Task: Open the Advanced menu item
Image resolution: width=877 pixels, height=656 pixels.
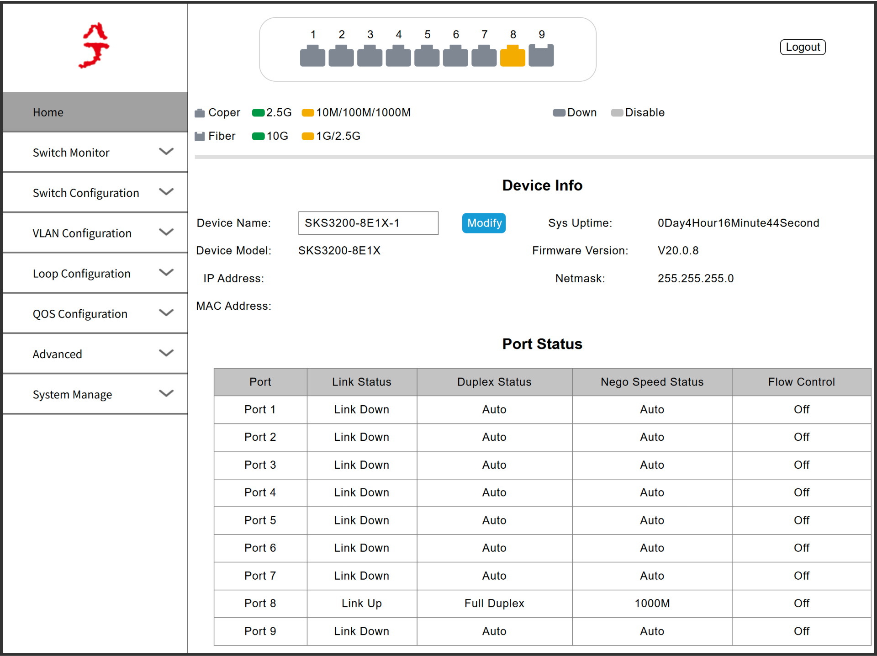Action: 58,354
